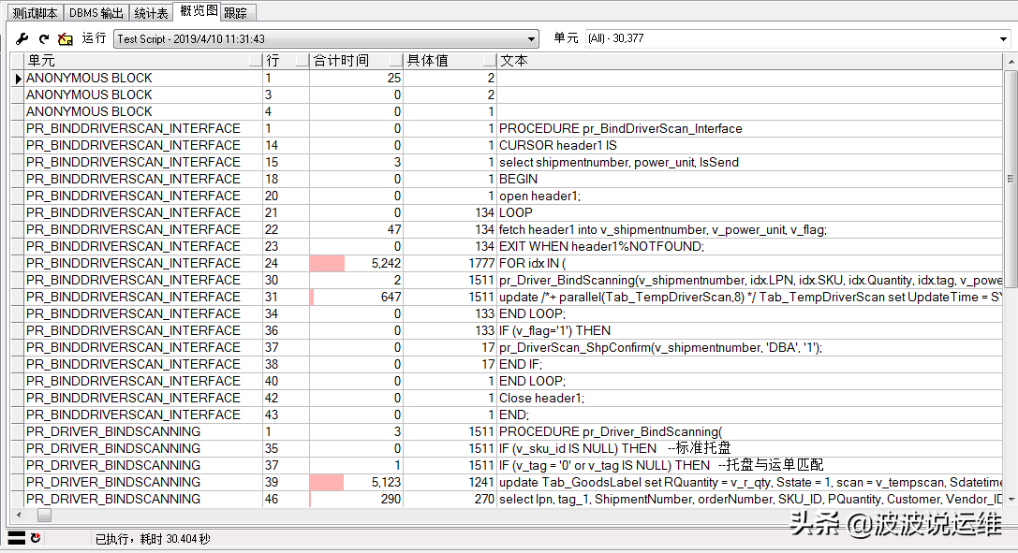Click the delete run icon
Screen dimensions: 1018x553
point(65,39)
